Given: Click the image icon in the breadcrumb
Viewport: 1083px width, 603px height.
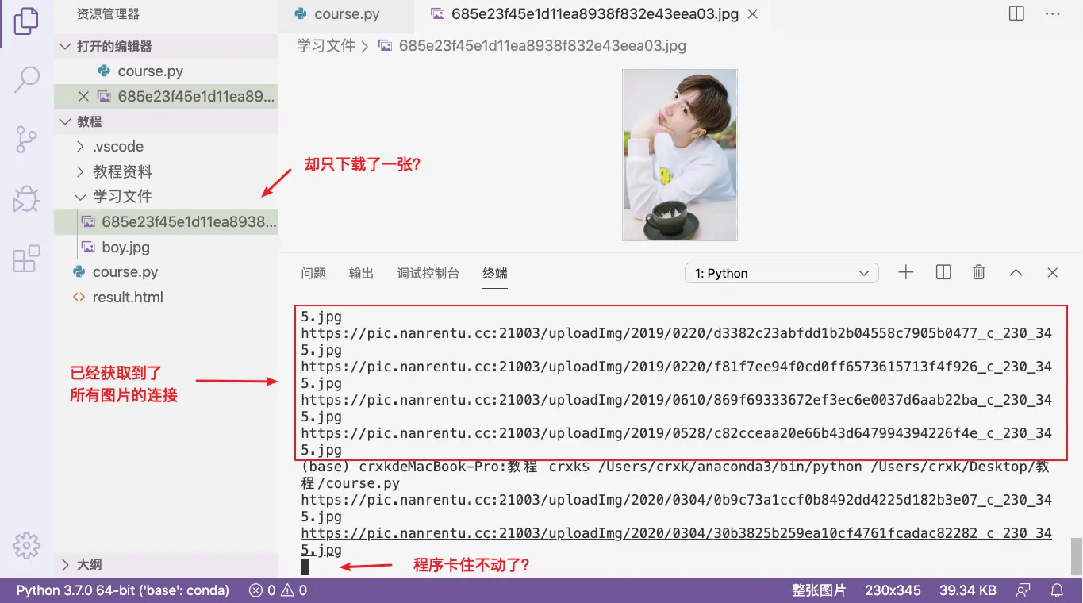Looking at the screenshot, I should tap(386, 46).
